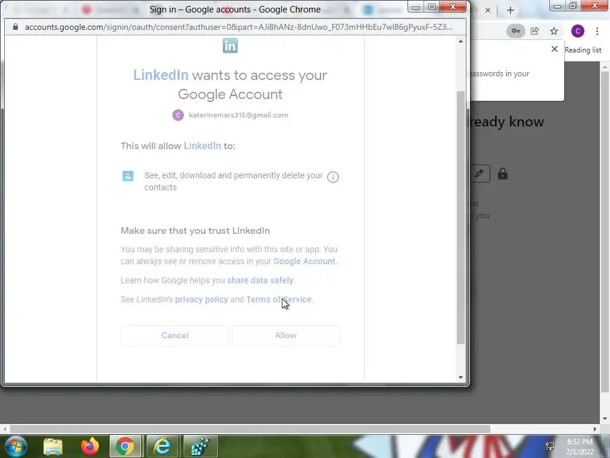Click the popup scroll down arrow
The width and height of the screenshot is (610, 458).
click(x=460, y=377)
